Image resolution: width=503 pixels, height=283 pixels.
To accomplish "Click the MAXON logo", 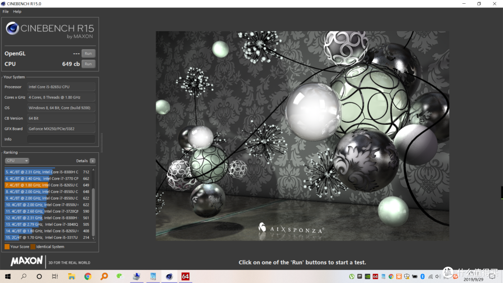I will click(26, 261).
